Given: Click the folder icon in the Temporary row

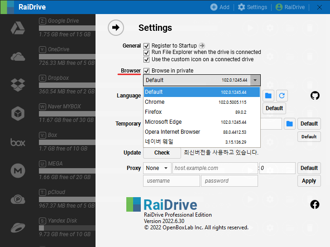Looking at the screenshot, I should [x=290, y=124].
